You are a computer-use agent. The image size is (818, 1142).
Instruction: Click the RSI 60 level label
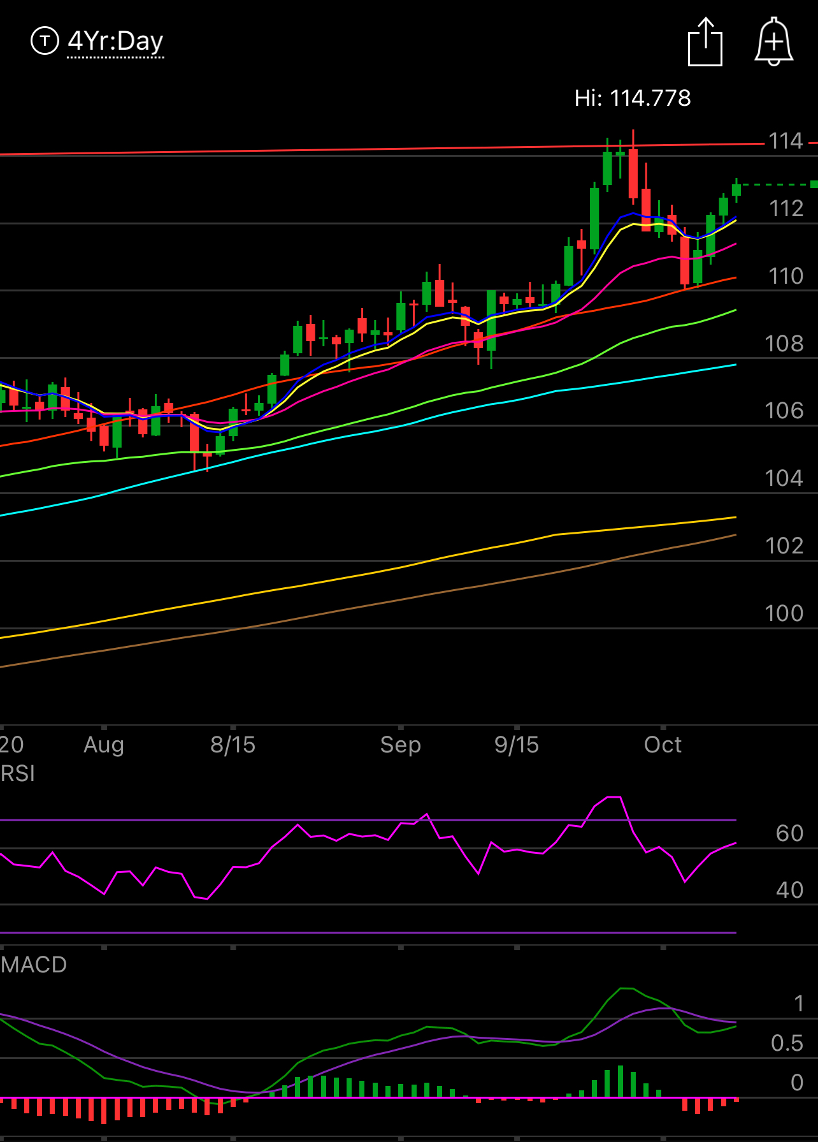pyautogui.click(x=789, y=833)
